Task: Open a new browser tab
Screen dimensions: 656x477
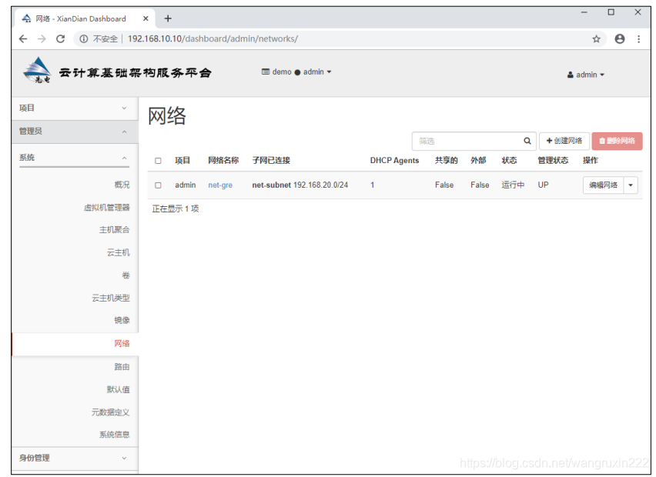Action: point(168,18)
